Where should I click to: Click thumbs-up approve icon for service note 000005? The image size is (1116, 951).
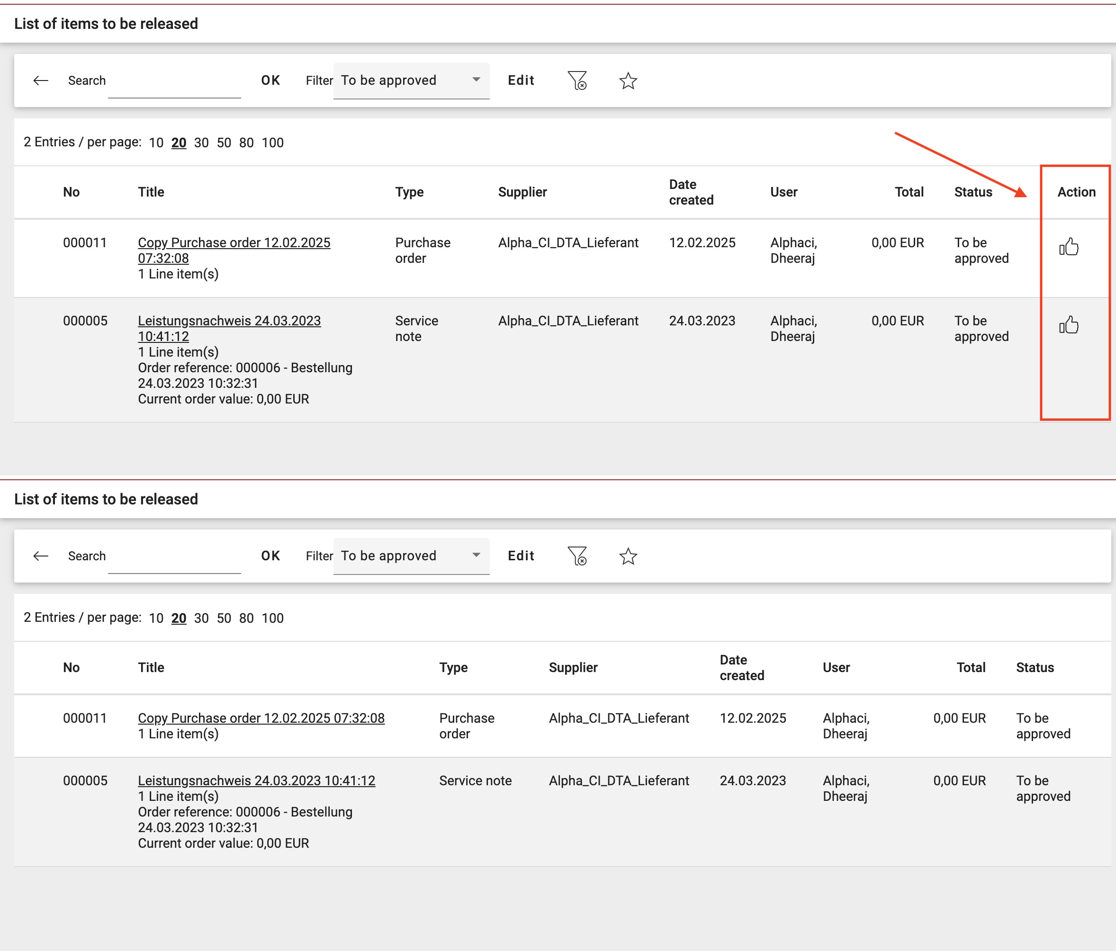1069,325
